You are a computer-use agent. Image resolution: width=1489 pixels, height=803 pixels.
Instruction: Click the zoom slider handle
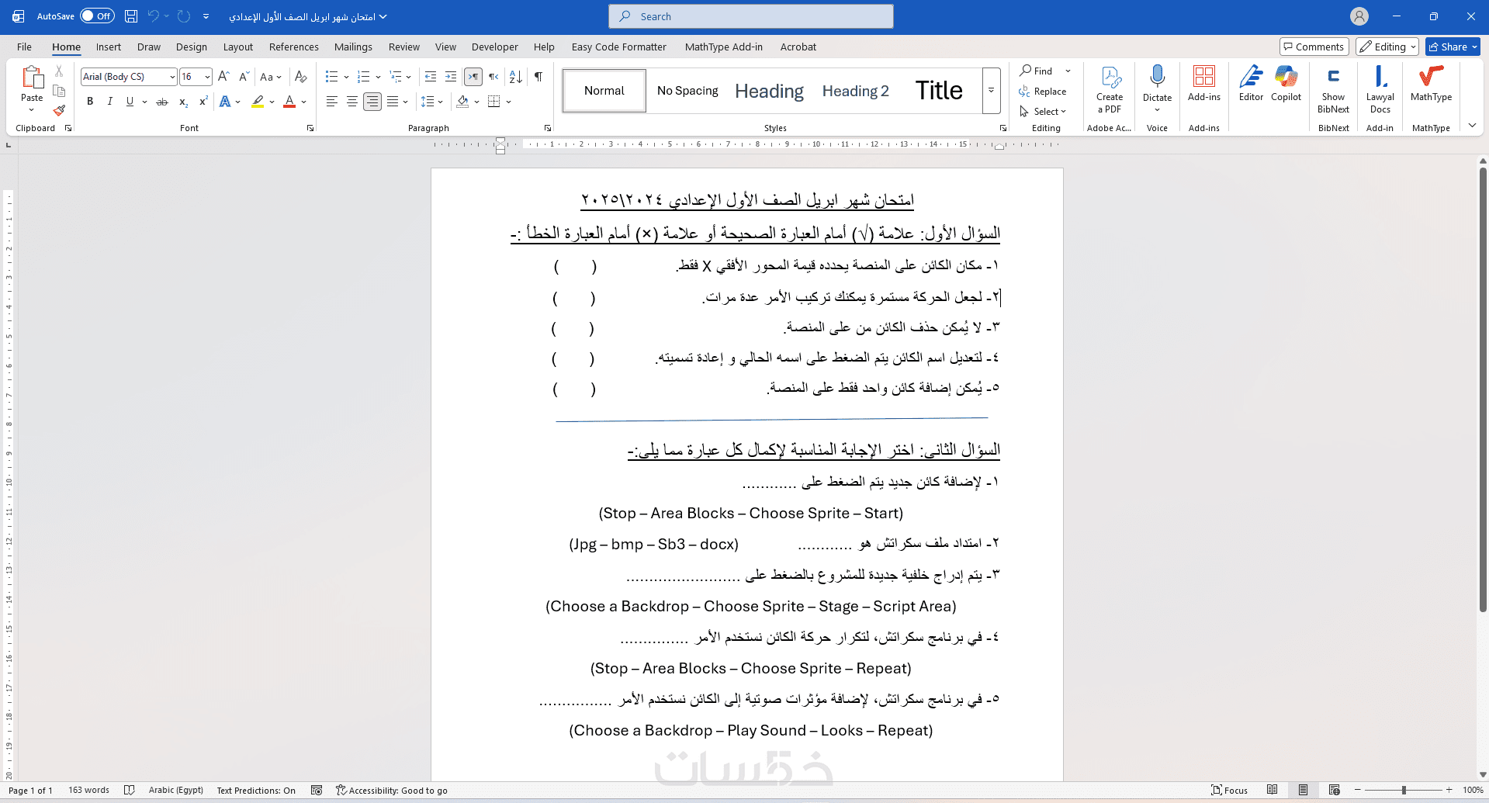(x=1404, y=790)
